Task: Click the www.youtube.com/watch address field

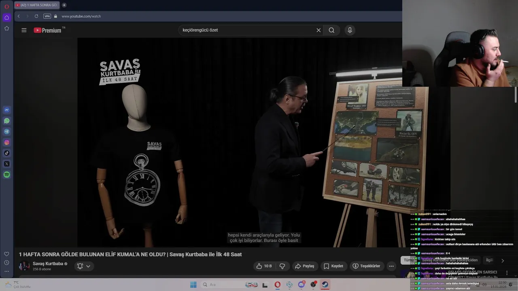Action: (x=81, y=16)
